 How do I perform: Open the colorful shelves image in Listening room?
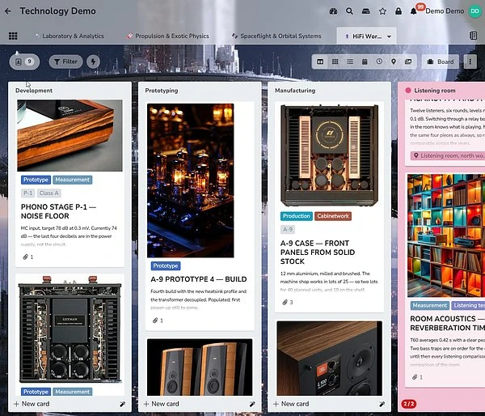pyautogui.click(x=446, y=236)
